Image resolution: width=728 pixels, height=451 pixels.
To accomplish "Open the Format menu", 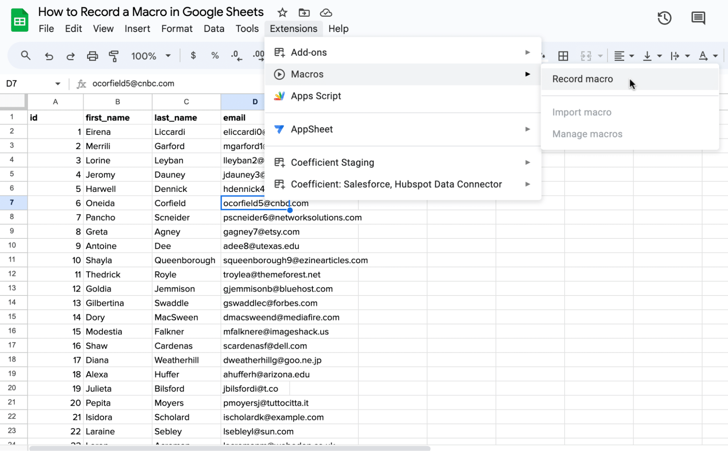I will point(177,29).
